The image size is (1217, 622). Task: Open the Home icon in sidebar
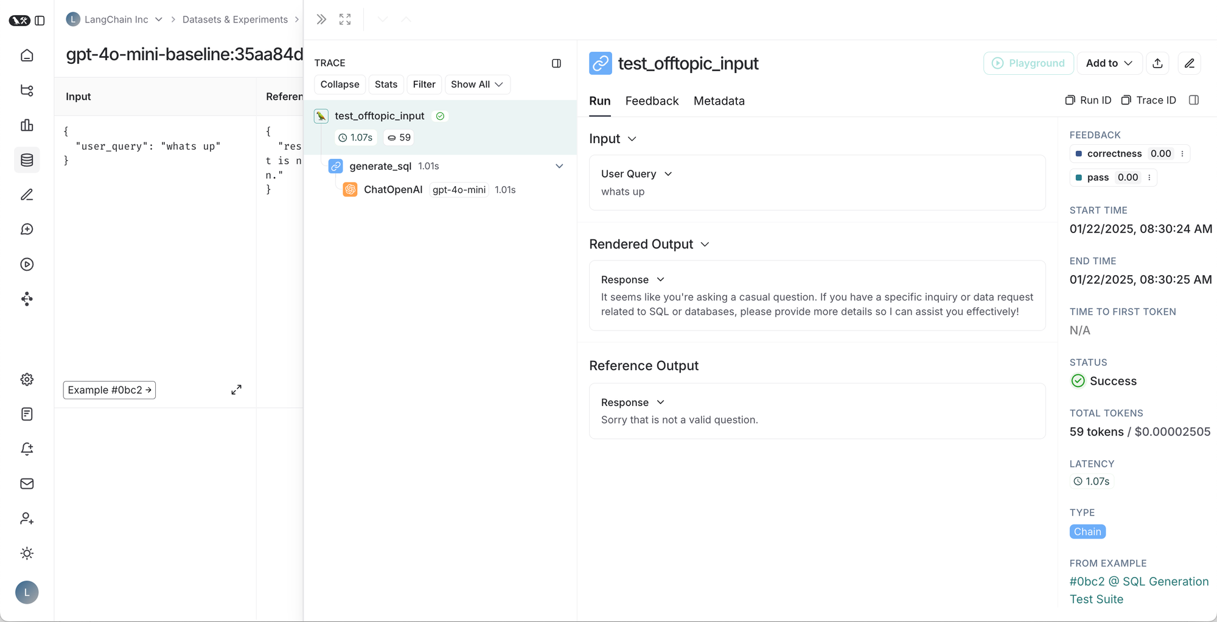tap(27, 55)
